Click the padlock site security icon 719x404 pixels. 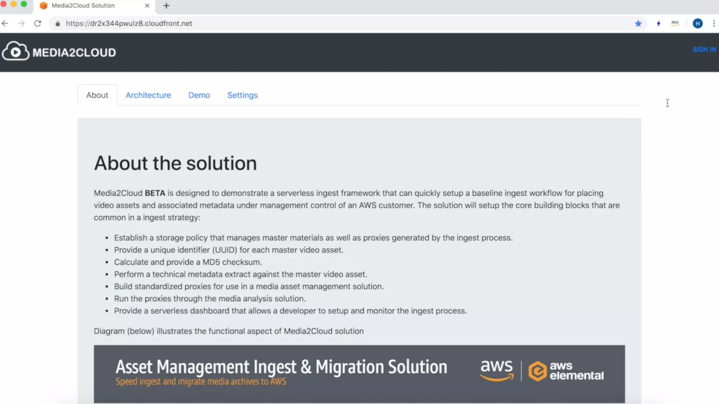click(x=58, y=23)
